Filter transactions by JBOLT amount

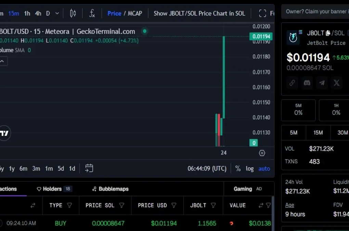[x=213, y=205]
